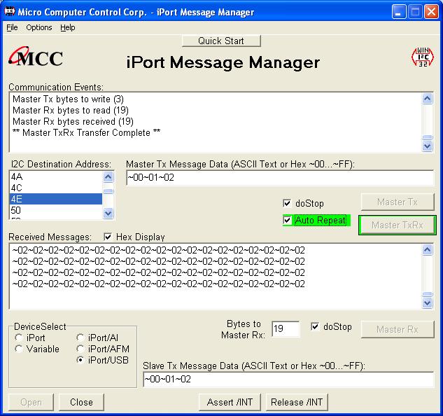Select I2C address 4C
The width and height of the screenshot is (443, 416).
[56, 188]
